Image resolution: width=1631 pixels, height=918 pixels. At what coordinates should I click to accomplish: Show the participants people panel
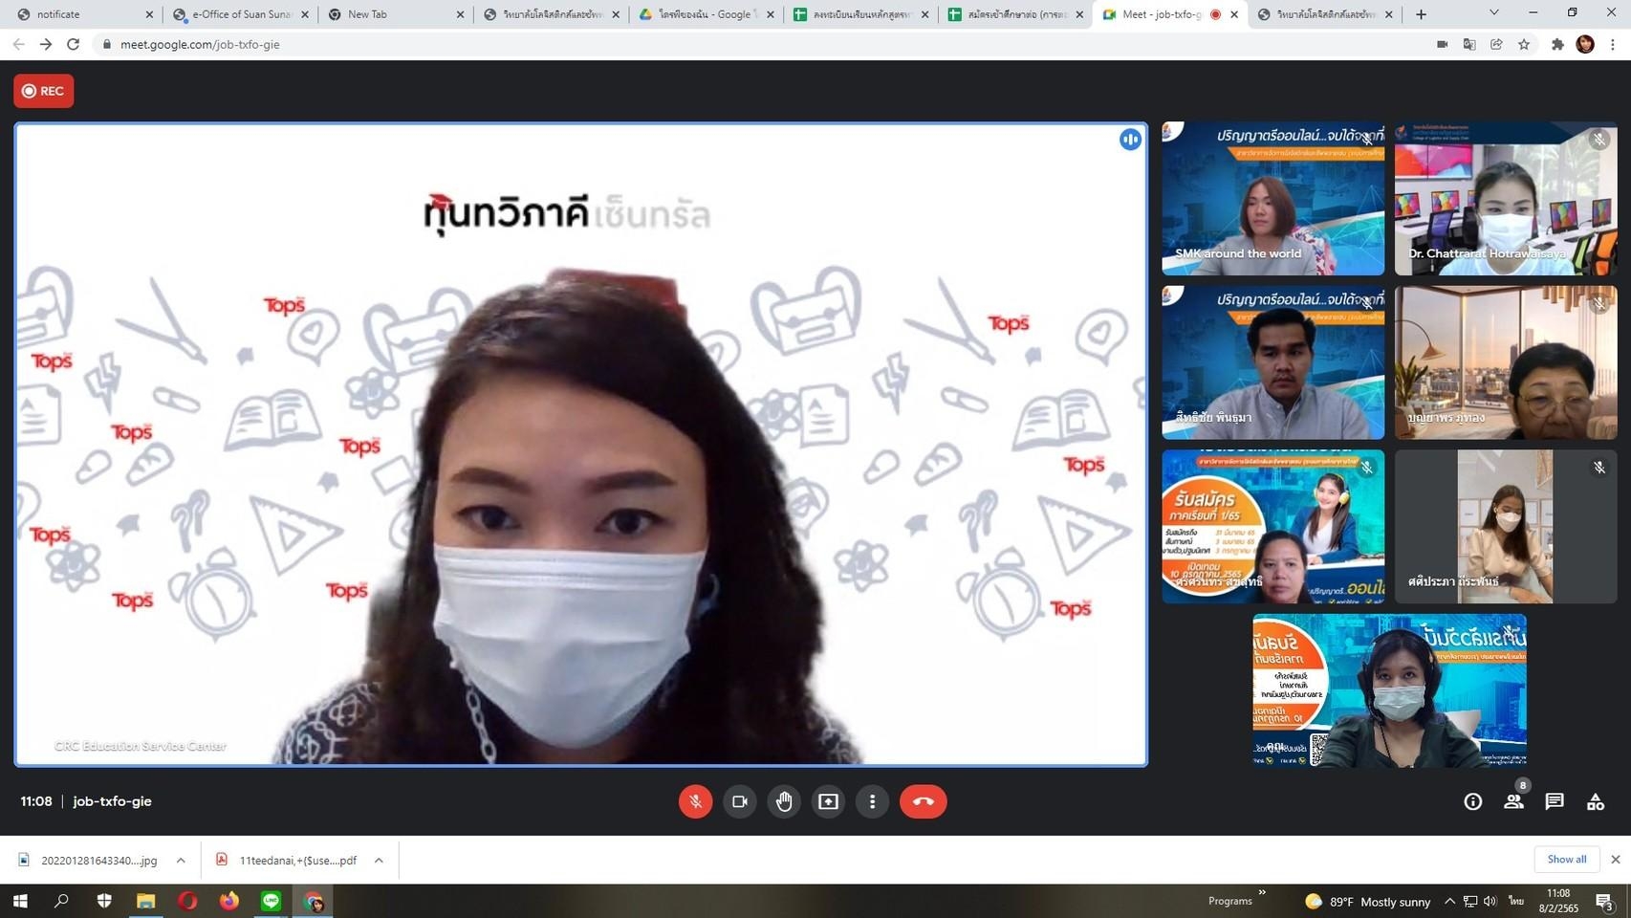point(1513,801)
